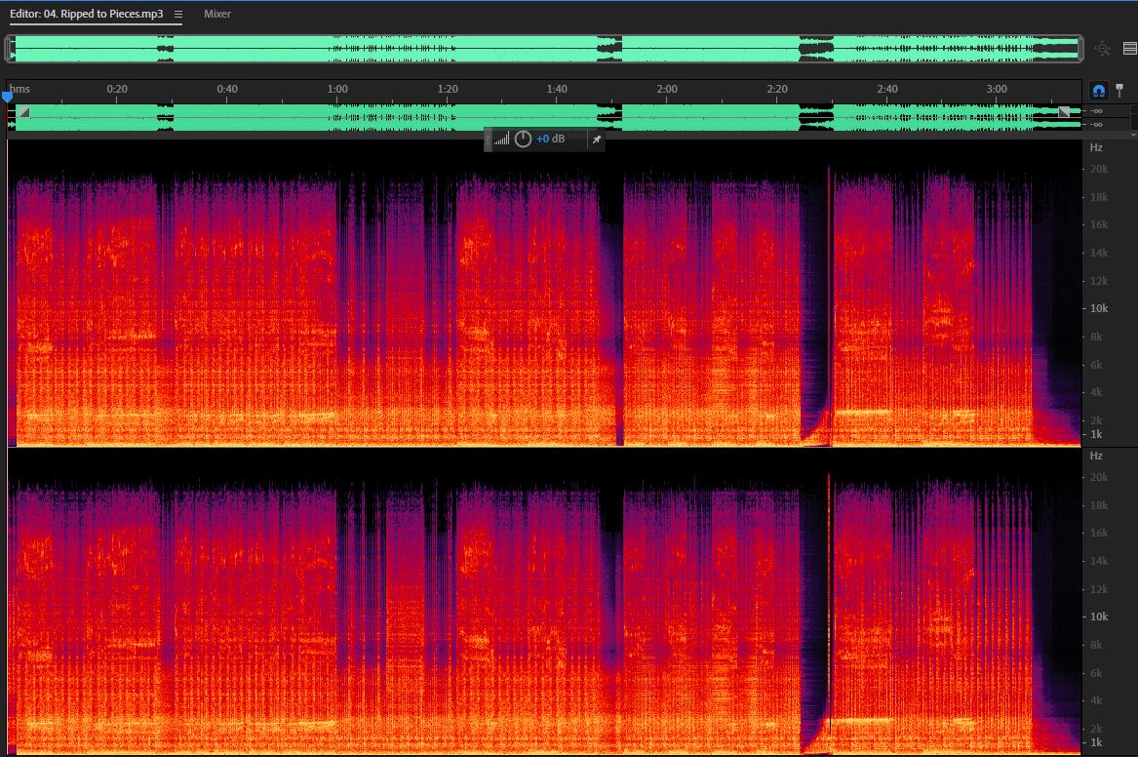The width and height of the screenshot is (1138, 757).
Task: Click the hms time format label
Action: tap(20, 89)
